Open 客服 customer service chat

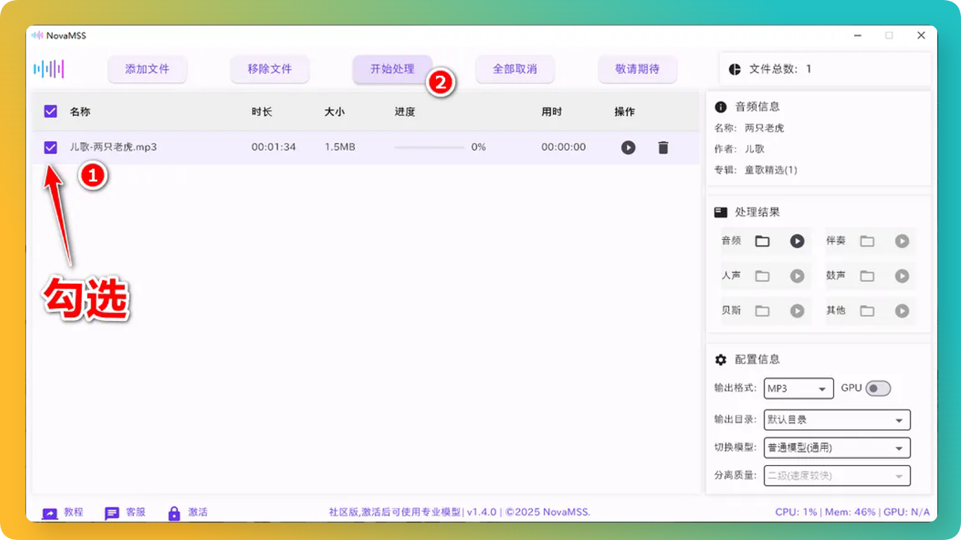tap(125, 512)
